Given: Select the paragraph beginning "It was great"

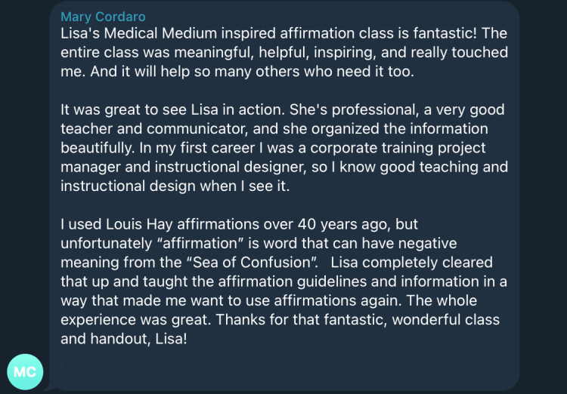Looking at the screenshot, I should coord(283,147).
